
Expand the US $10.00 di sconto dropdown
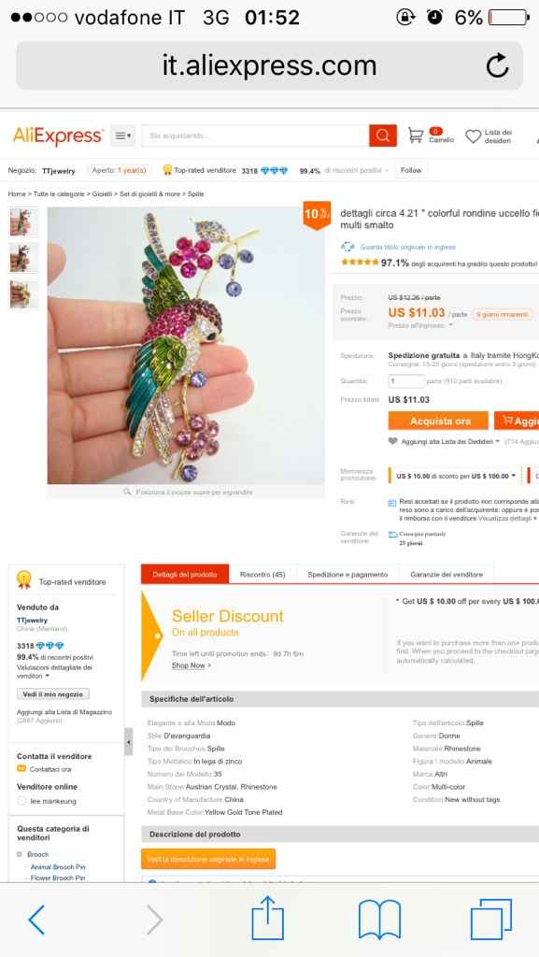tap(514, 476)
